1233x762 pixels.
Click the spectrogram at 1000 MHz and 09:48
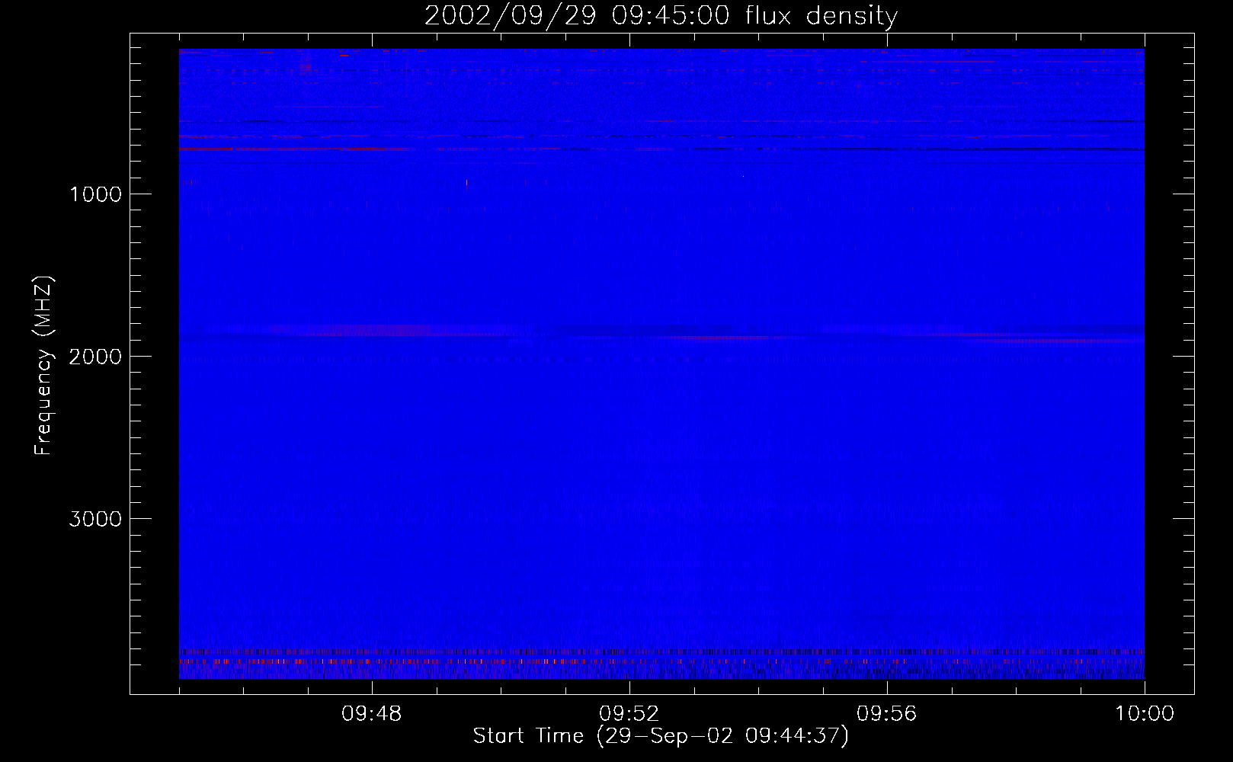click(x=372, y=194)
